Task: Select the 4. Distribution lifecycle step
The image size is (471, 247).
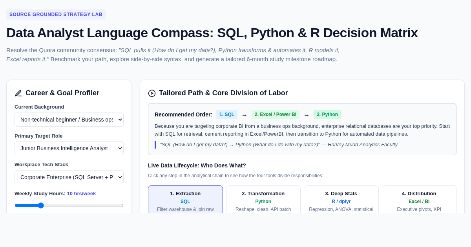Action: coord(419,200)
